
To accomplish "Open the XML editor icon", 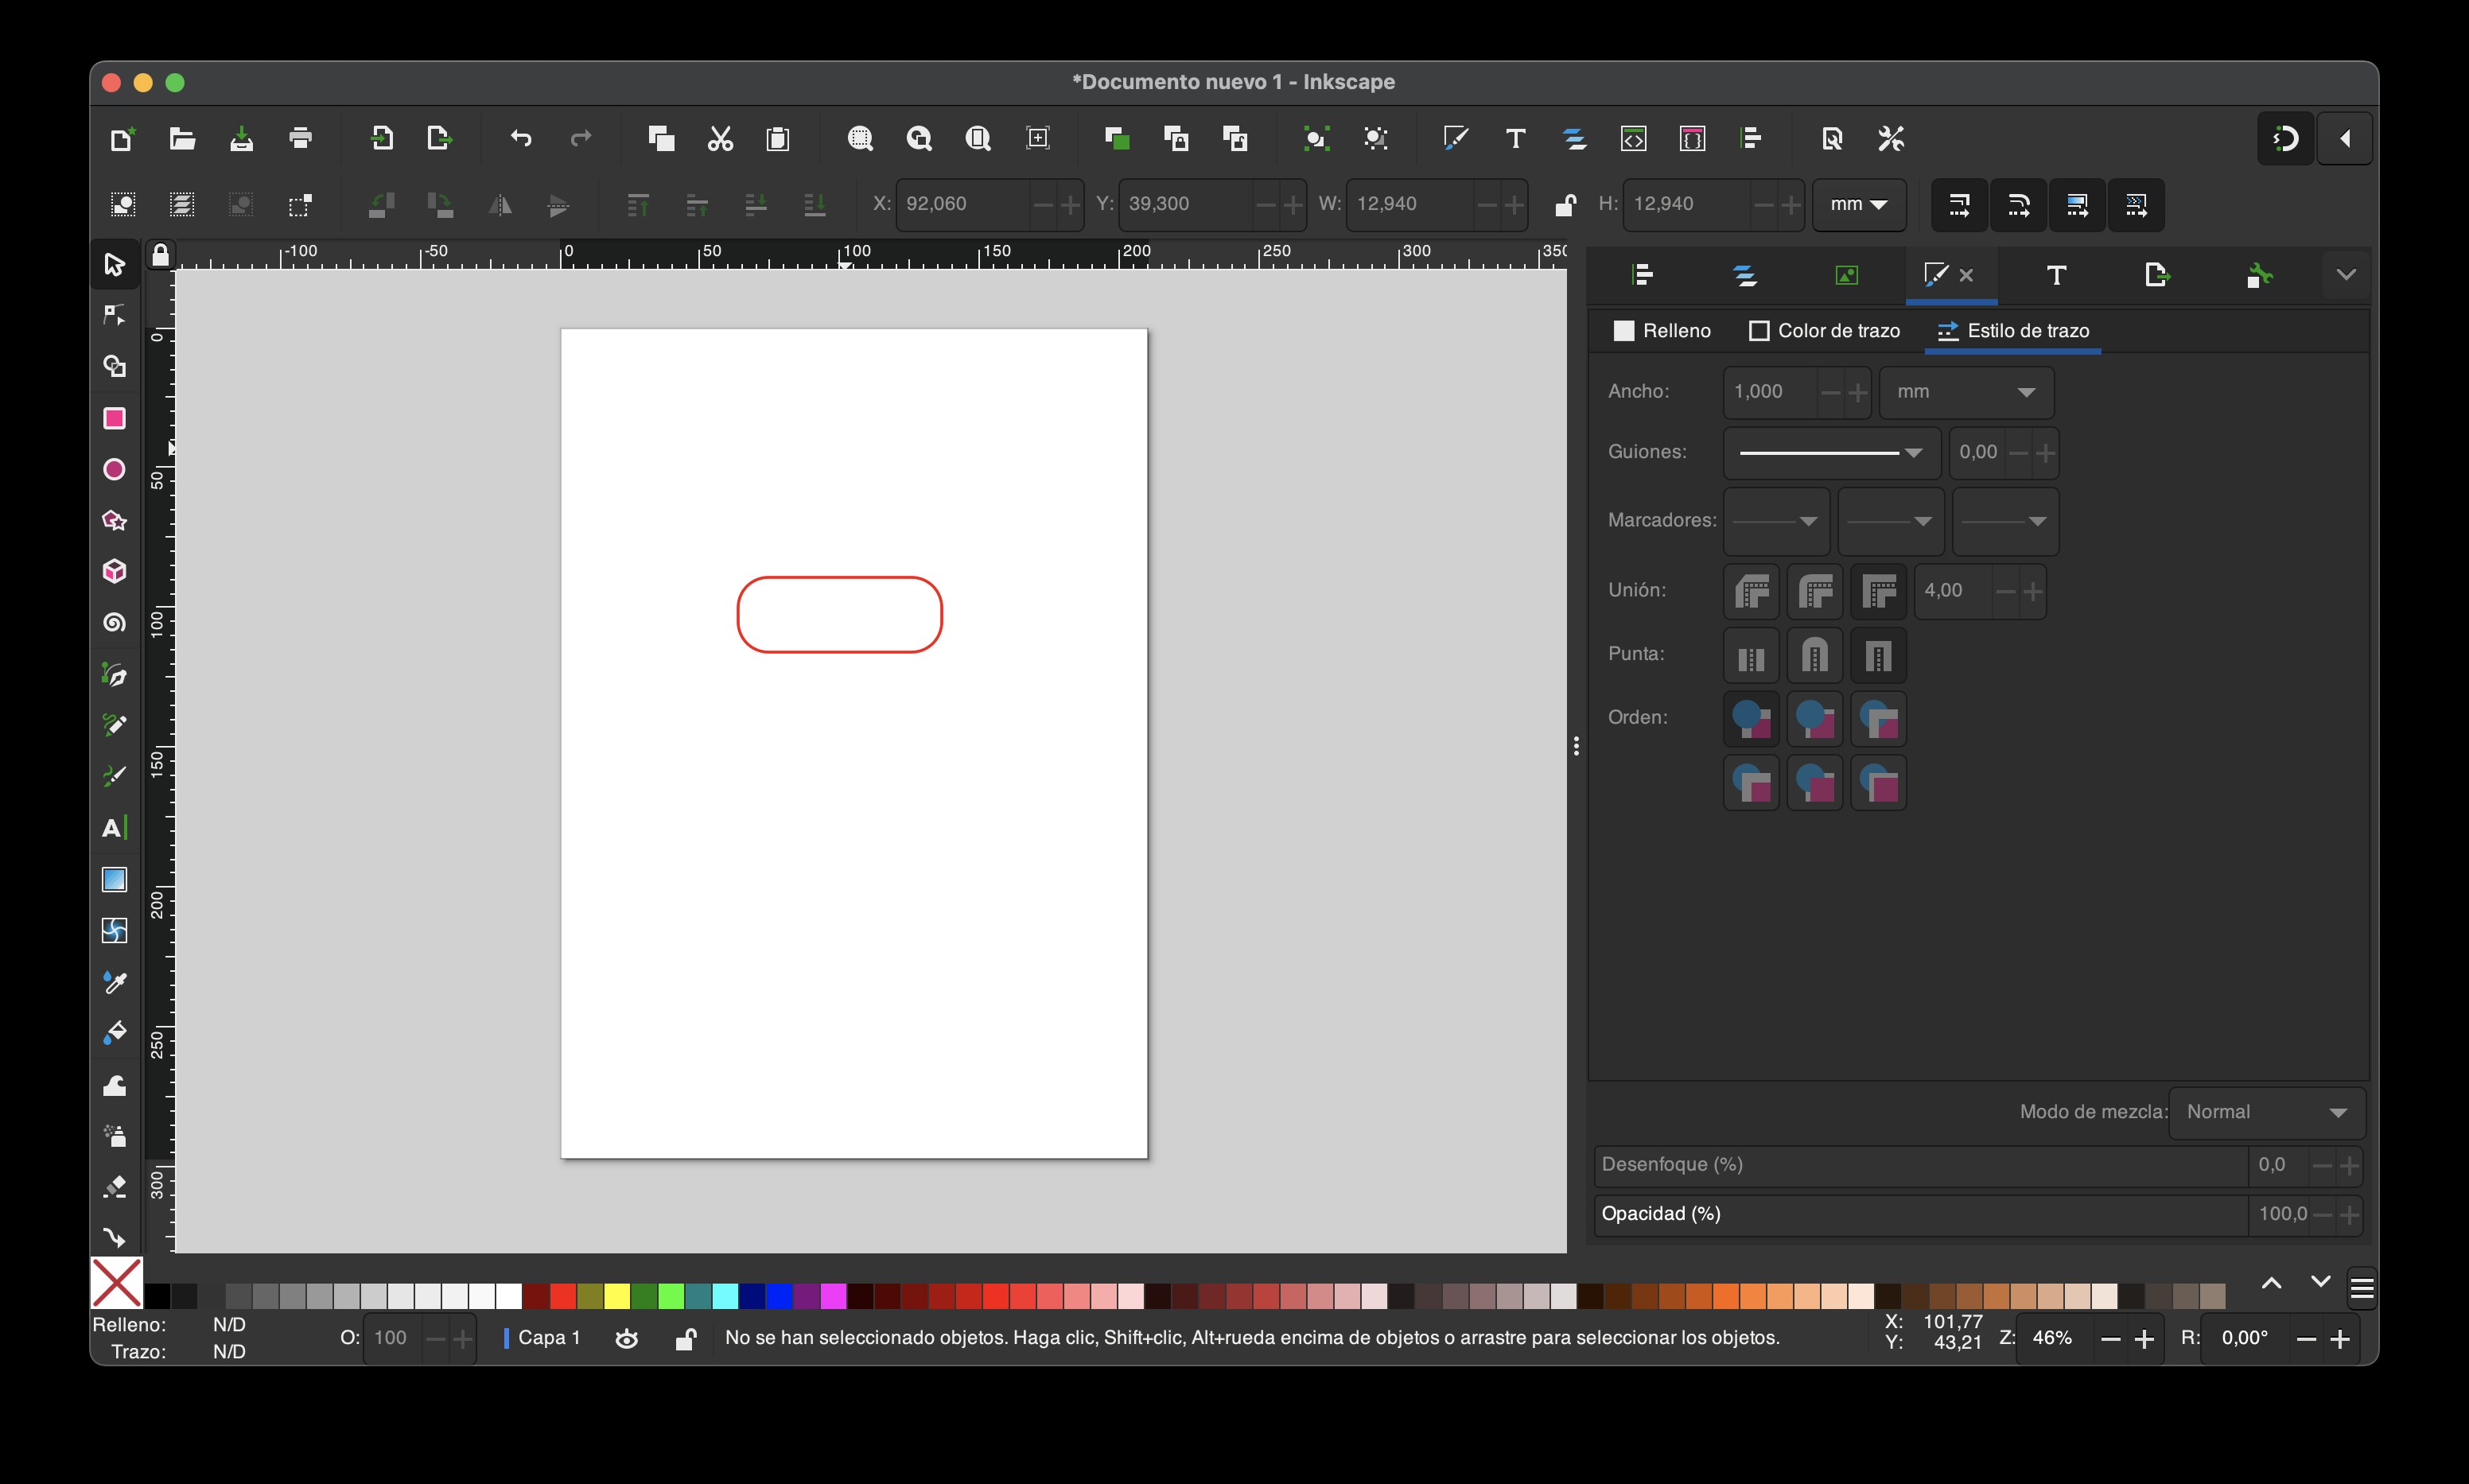I will coord(1633,138).
